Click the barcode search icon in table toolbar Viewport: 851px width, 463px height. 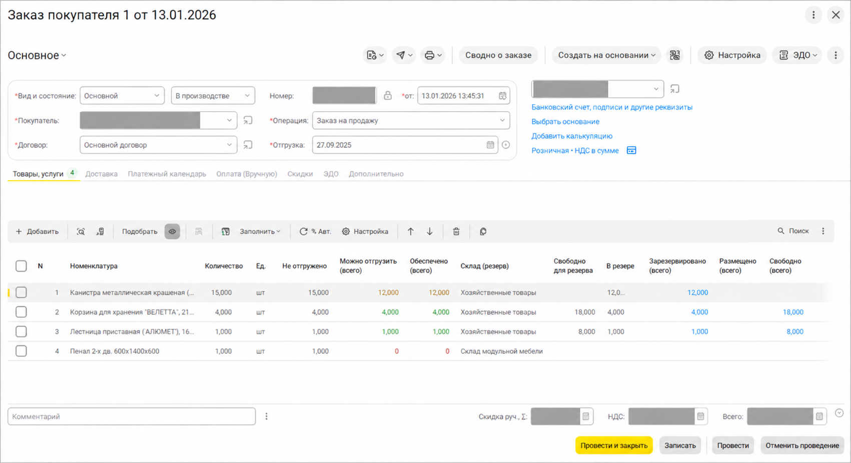click(x=81, y=231)
